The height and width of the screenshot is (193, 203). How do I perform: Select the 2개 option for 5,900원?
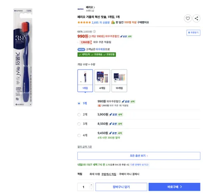79,115
